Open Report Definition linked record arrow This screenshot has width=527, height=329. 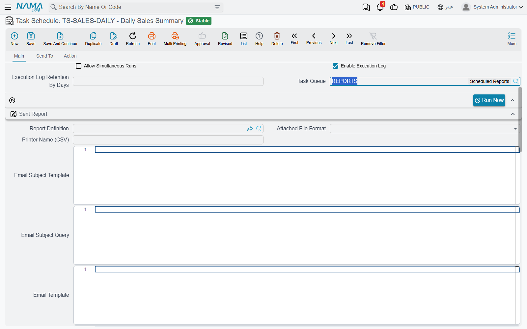250,129
